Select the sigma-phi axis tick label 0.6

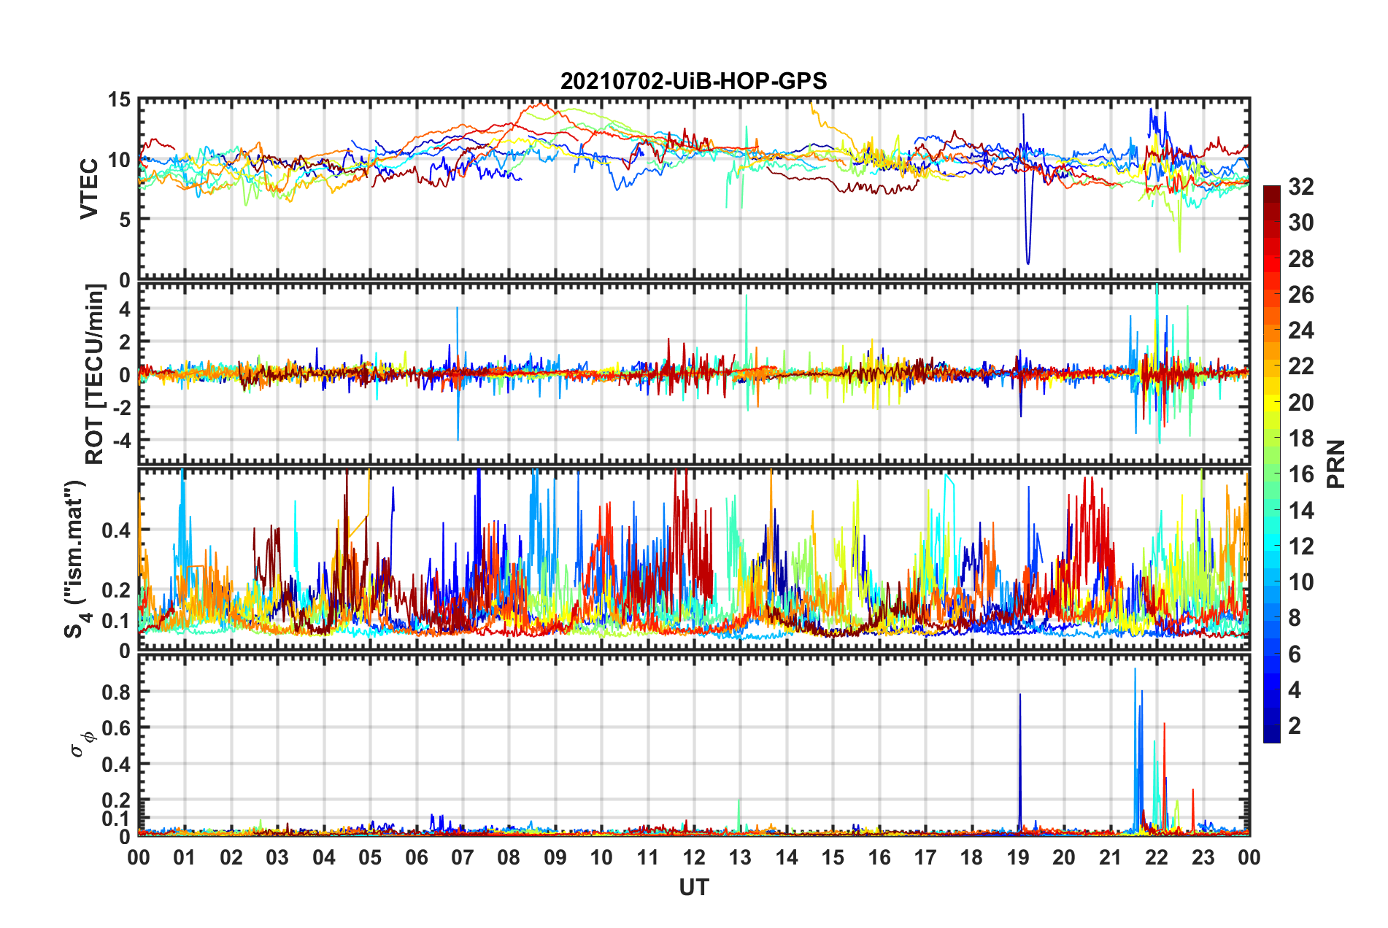(116, 728)
